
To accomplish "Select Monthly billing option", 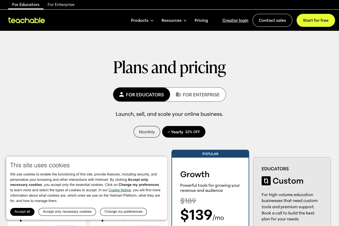I will (147, 132).
